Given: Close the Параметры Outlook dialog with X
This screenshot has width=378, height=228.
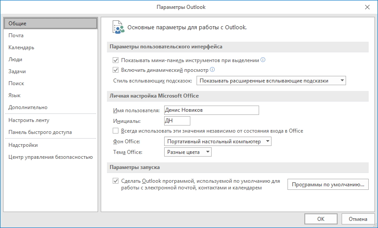Looking at the screenshot, I should tap(367, 7).
